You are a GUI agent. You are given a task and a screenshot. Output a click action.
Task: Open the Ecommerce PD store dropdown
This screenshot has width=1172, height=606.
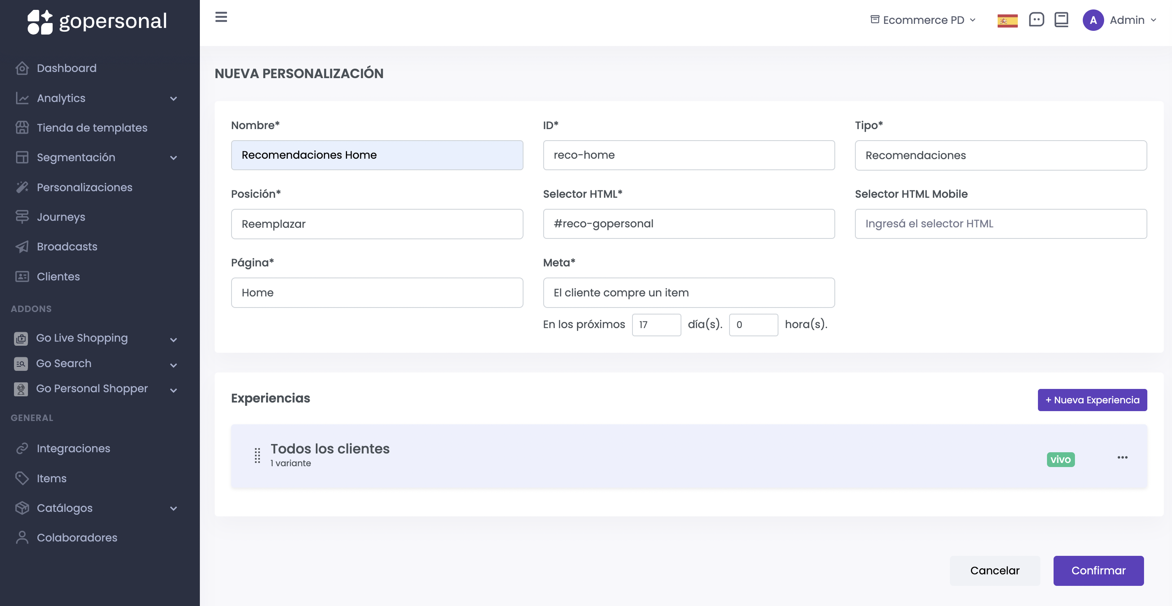(x=923, y=20)
